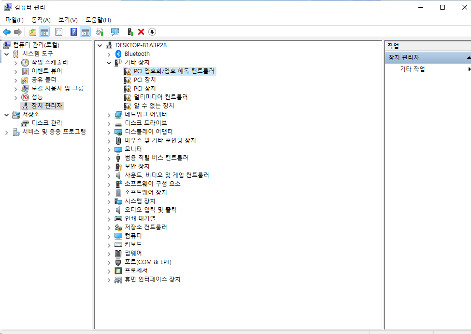This screenshot has height=334, width=471.
Task: Click warning icon beside 멀티미디어 컨트롤러
Action: 128,97
